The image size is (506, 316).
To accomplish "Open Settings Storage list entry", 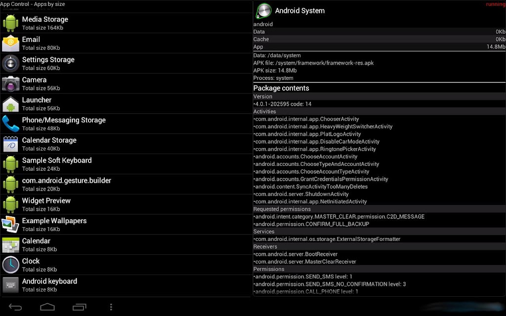I will [126, 63].
